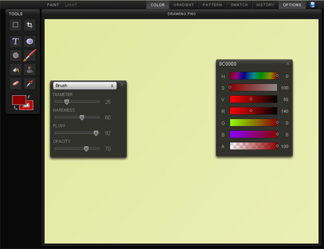Switch to the Color tab

coord(157,5)
